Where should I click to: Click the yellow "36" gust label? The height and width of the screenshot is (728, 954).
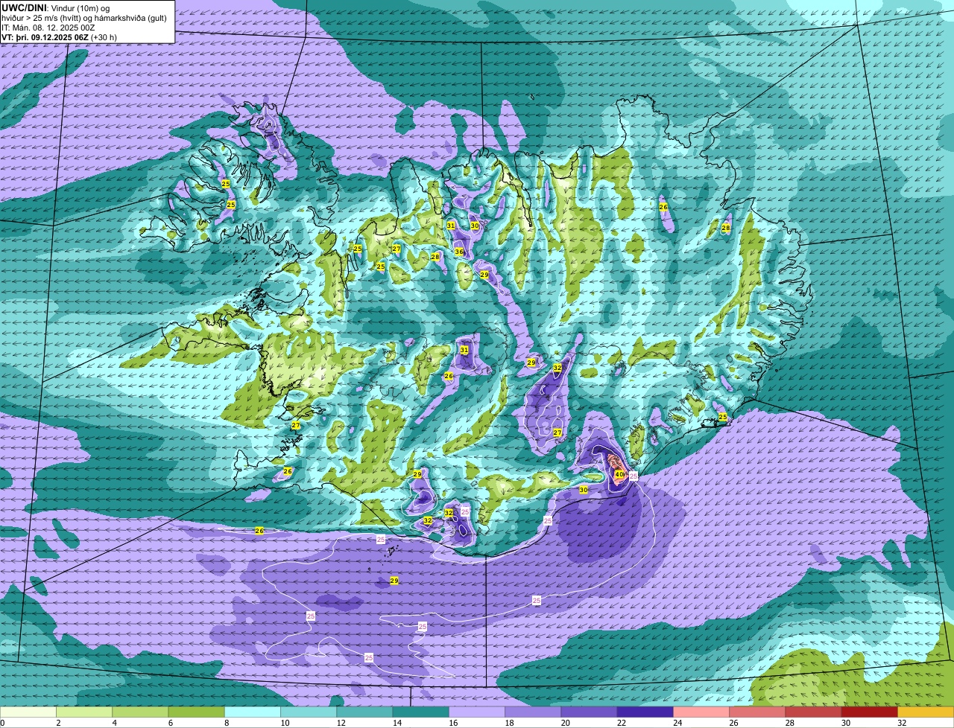pos(459,252)
